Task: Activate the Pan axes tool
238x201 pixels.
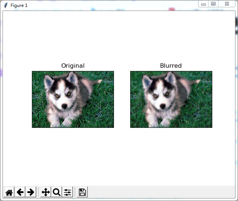Action: pyautogui.click(x=46, y=192)
